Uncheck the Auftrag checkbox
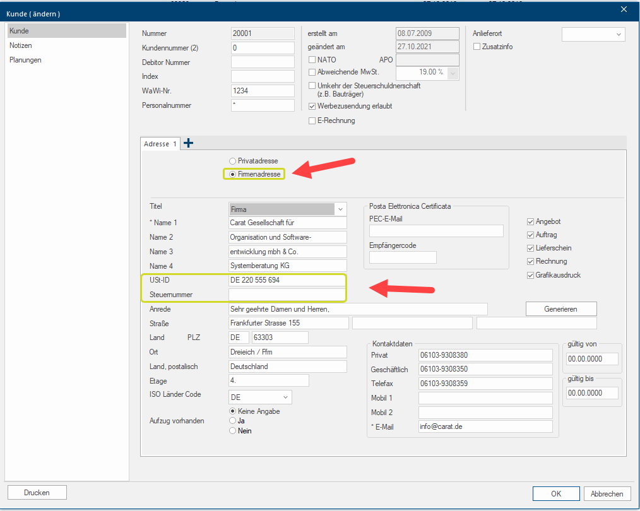This screenshot has width=640, height=511. [x=531, y=235]
